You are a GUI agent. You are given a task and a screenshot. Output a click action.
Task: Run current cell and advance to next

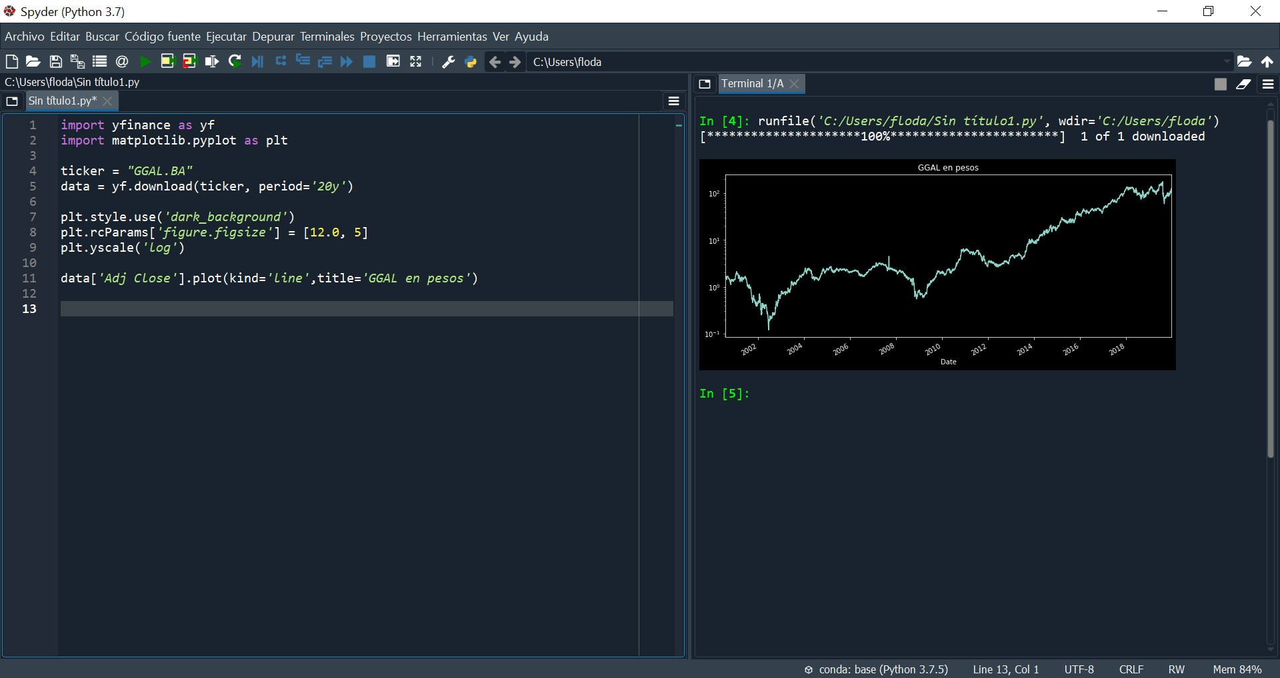point(190,62)
